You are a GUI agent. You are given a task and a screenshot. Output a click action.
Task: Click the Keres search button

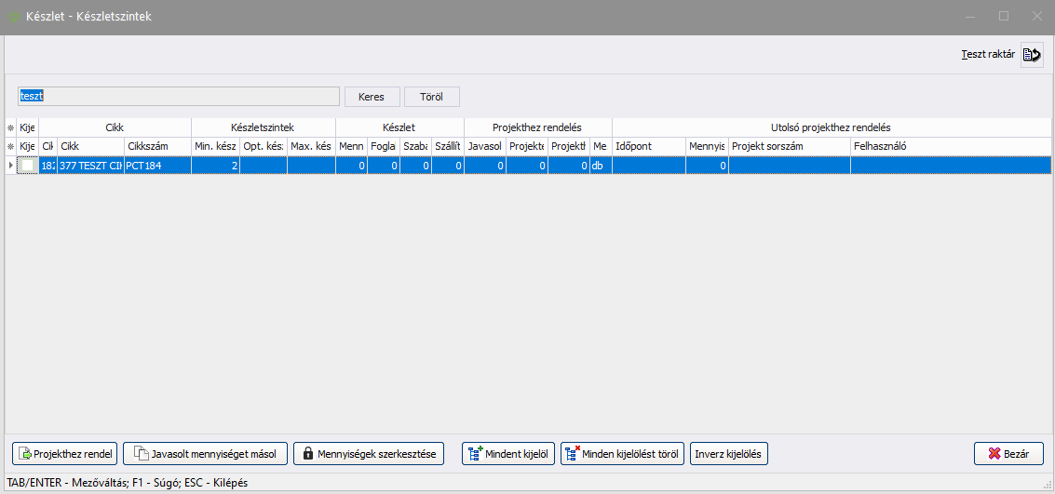tap(372, 97)
